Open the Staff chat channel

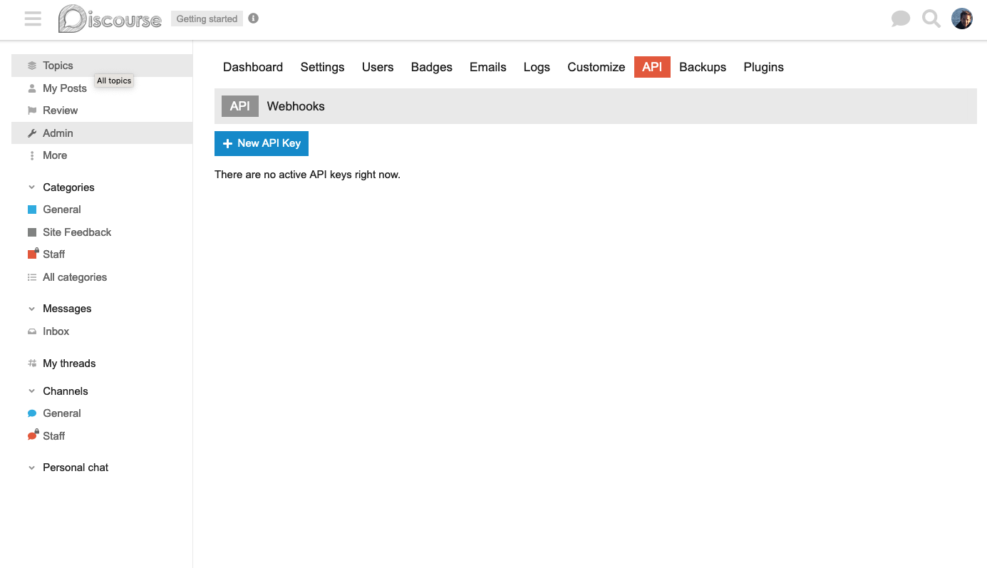(x=53, y=436)
